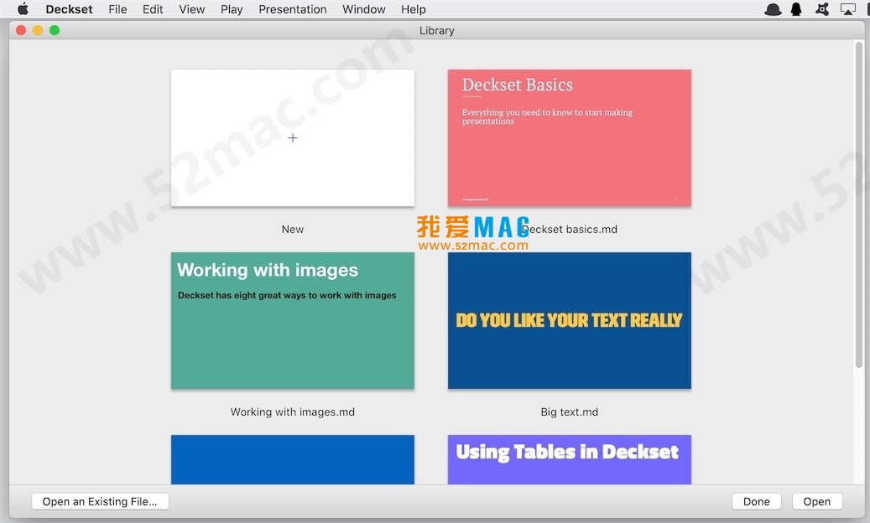Image resolution: width=870 pixels, height=523 pixels.
Task: Click the 'Big text.md' file name
Action: [570, 412]
